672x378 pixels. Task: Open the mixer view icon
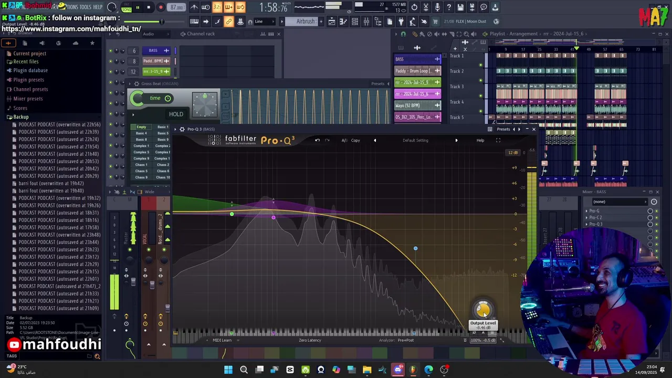click(x=366, y=22)
